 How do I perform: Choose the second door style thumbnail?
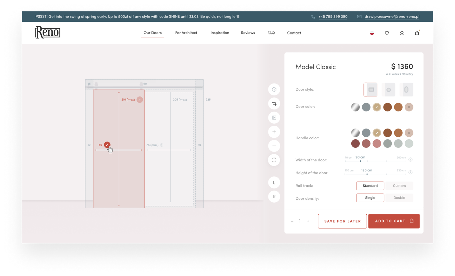coord(388,90)
